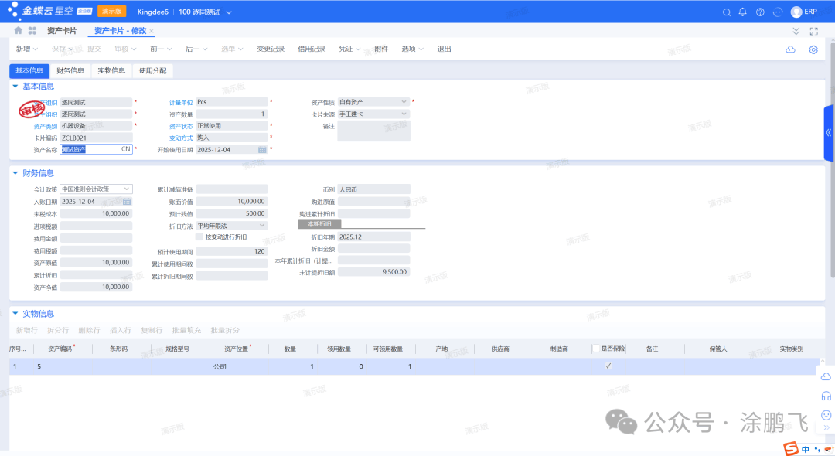This screenshot has width=835, height=456.
Task: Open the 会计政策 dropdown
Action: coord(127,189)
